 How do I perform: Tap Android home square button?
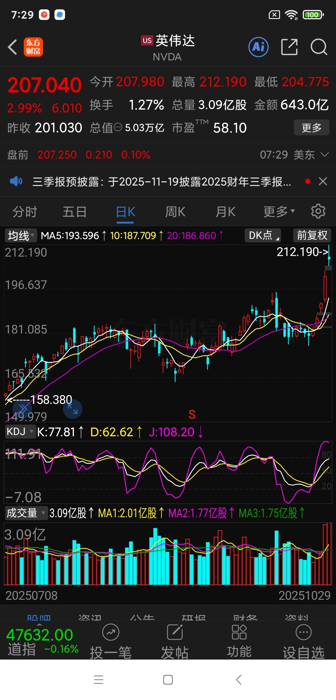click(x=168, y=680)
